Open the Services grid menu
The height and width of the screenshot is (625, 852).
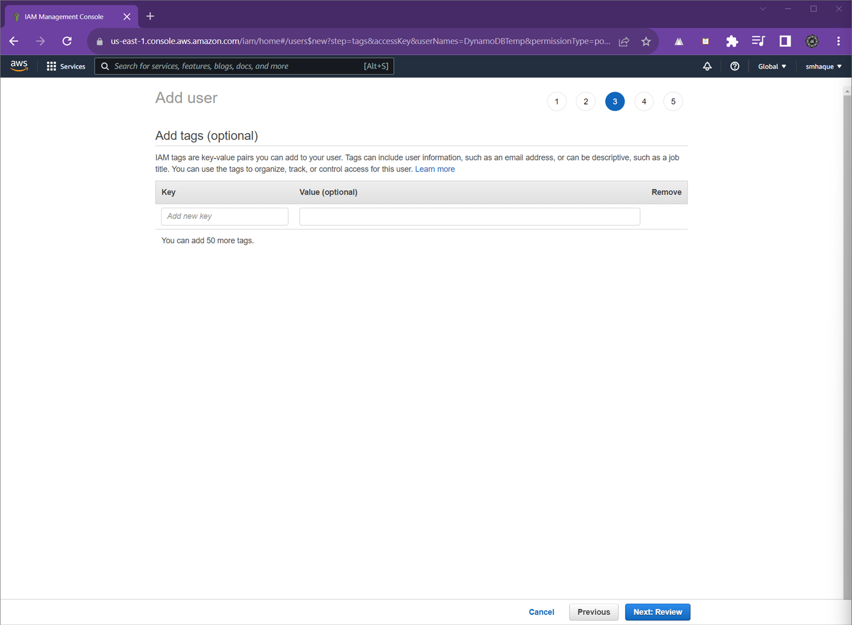click(65, 67)
